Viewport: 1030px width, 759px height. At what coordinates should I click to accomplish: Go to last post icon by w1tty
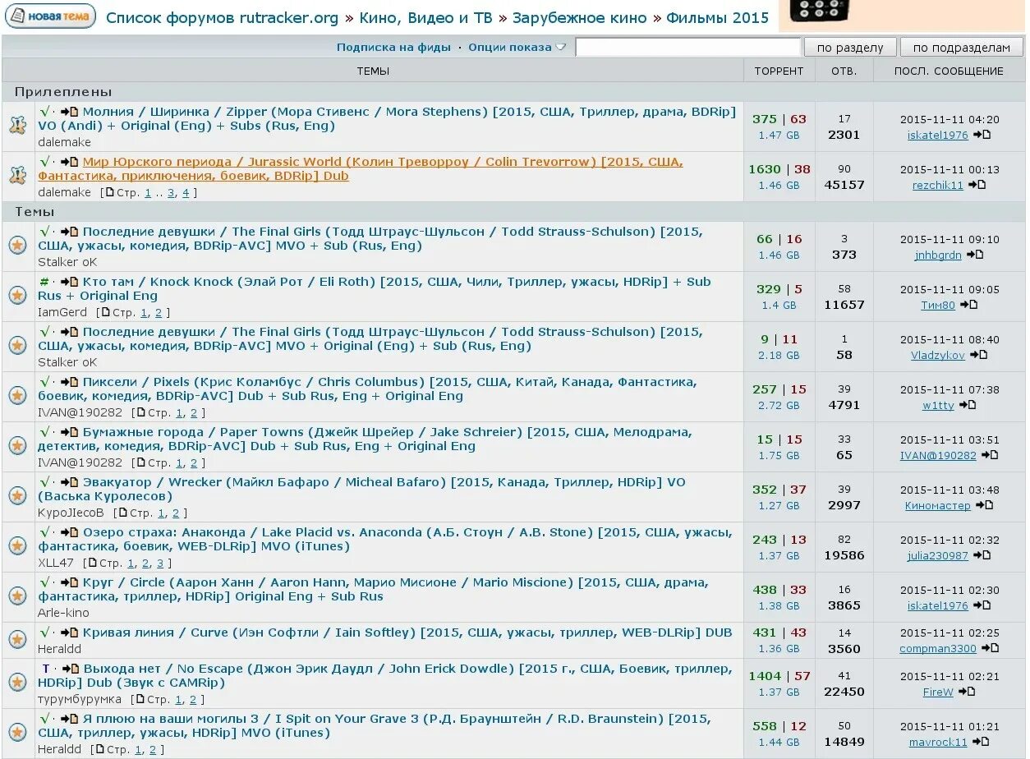tap(968, 405)
